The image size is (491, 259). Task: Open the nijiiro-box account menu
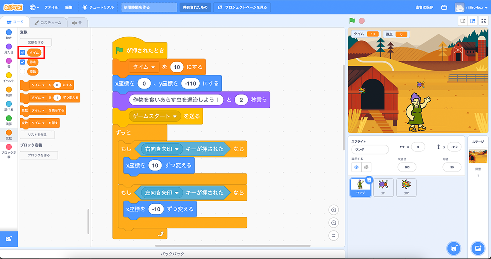tap(472, 7)
